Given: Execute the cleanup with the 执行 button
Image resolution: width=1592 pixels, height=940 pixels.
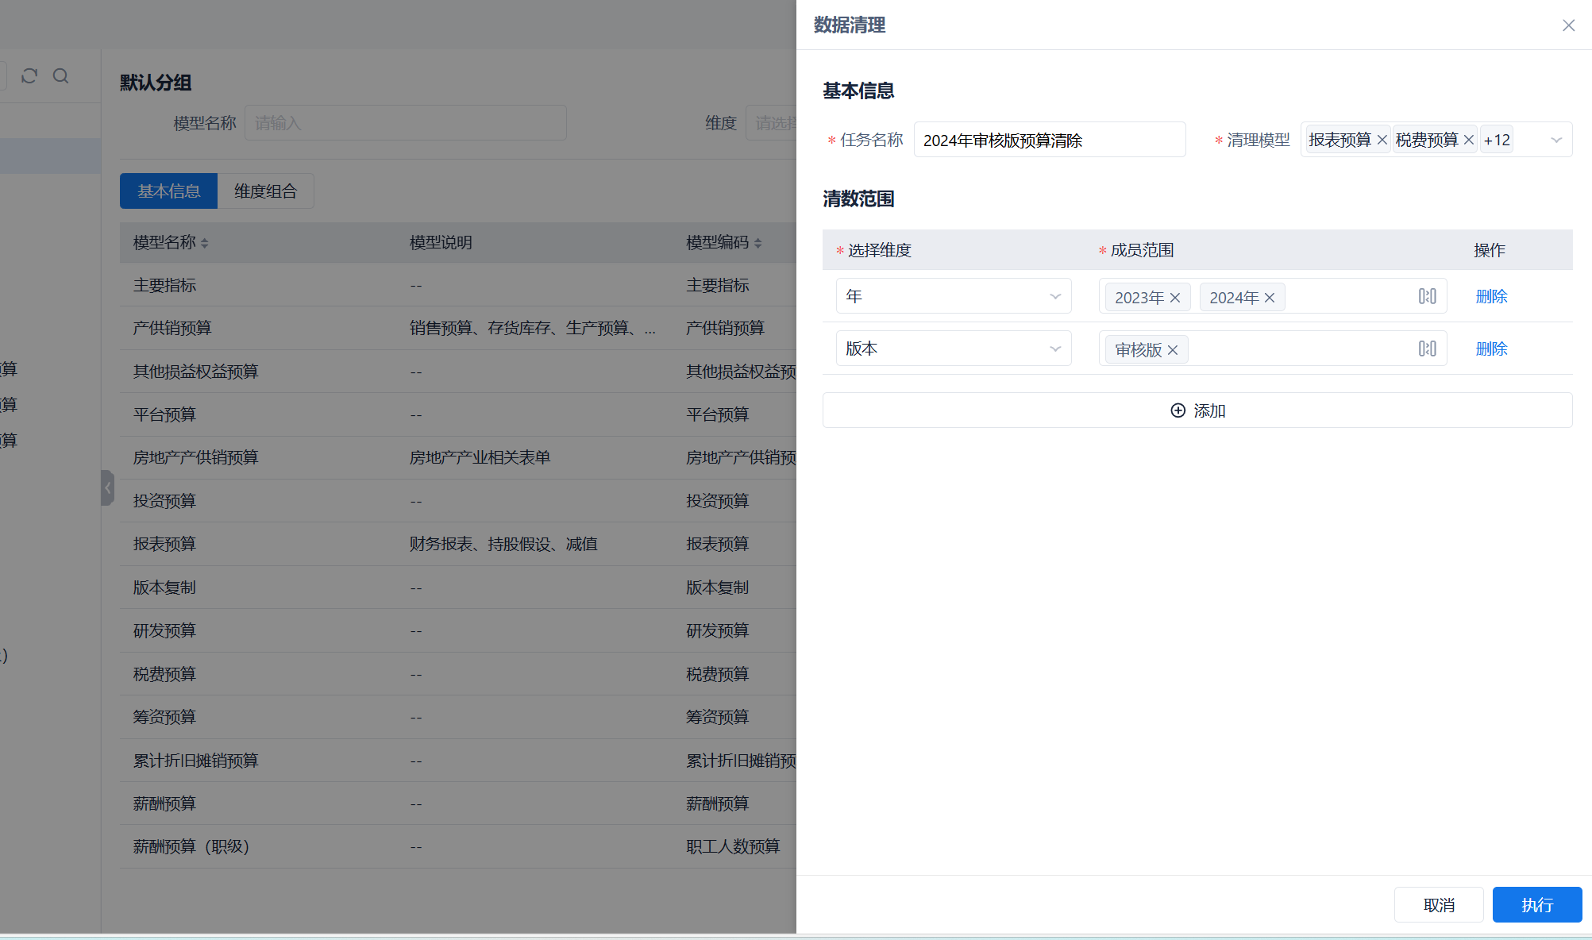Looking at the screenshot, I should [1536, 904].
